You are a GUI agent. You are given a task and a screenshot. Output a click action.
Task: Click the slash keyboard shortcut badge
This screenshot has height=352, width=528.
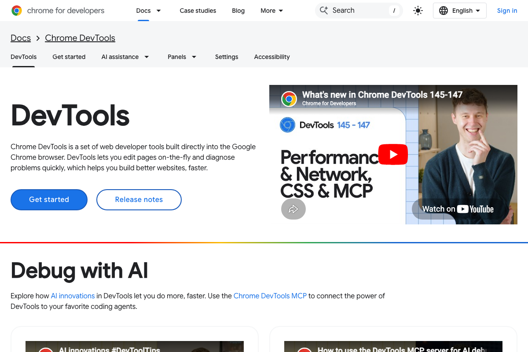click(394, 11)
